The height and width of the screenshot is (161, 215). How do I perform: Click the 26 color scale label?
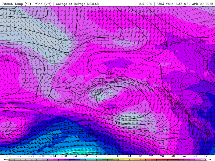(162, 156)
